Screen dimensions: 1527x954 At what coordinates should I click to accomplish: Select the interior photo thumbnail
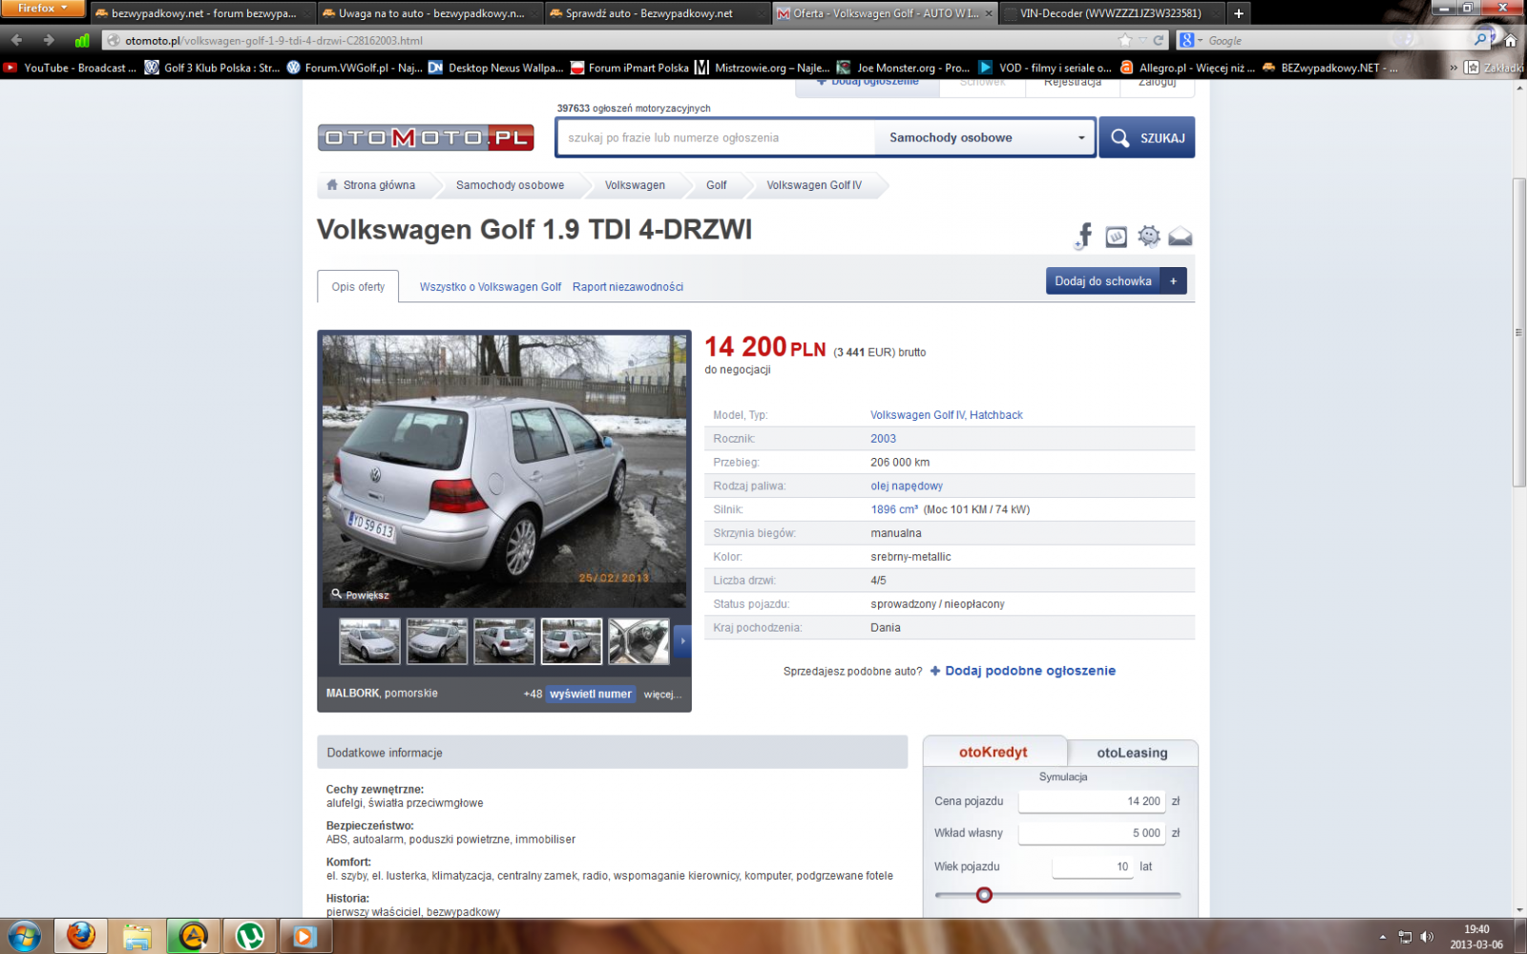click(638, 641)
